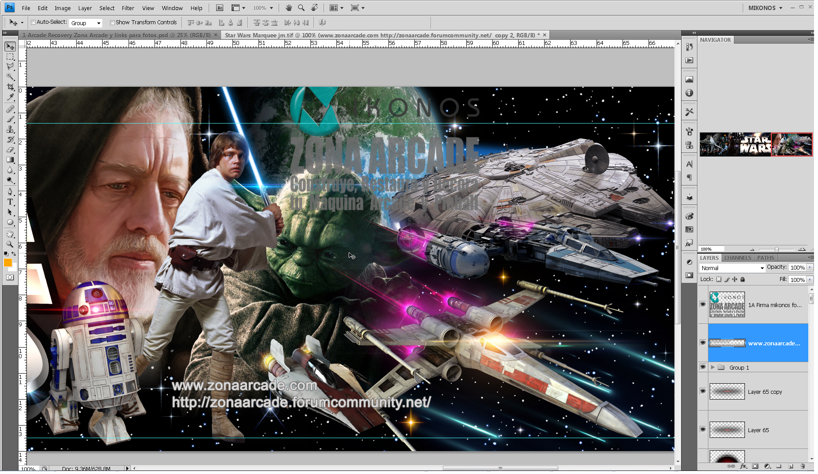Image resolution: width=818 pixels, height=474 pixels.
Task: Open the MIKONOS workspace dropdown
Action: [x=765, y=8]
